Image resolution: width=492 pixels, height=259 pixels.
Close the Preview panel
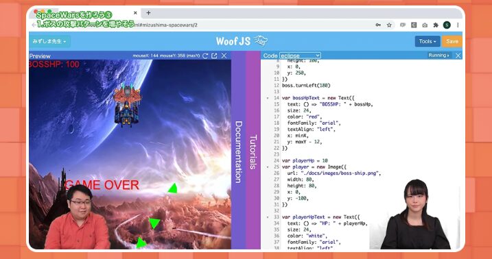pyautogui.click(x=224, y=56)
